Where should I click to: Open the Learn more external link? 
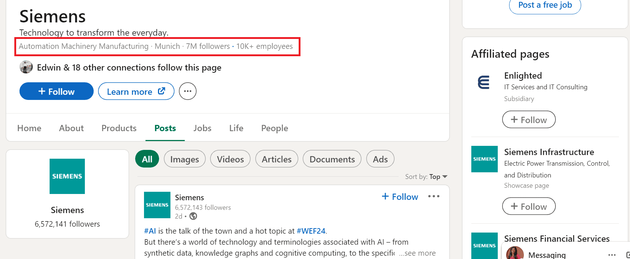coord(136,91)
